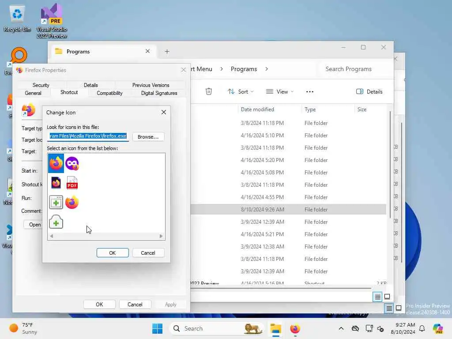Screen dimensions: 452x339
Task: Select the row dated 4/16/2024 4:55 PM
Action: (288, 197)
